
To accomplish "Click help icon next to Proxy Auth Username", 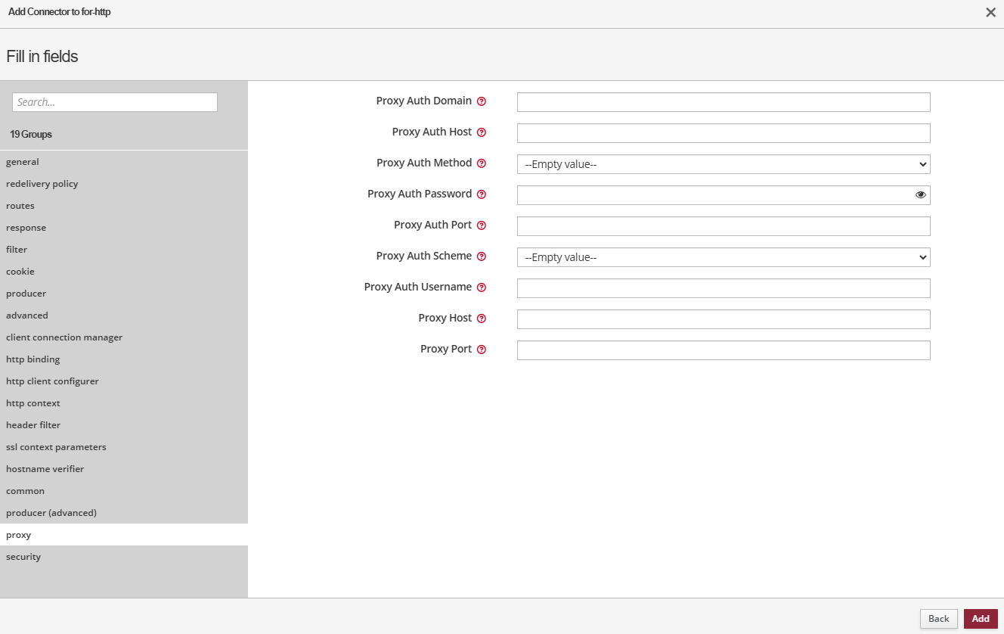I will (482, 287).
